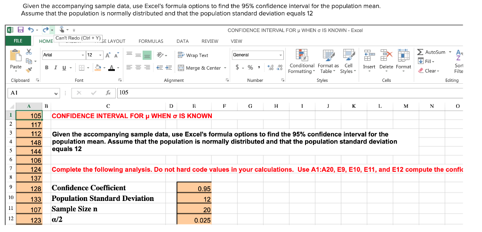Toggle Center alignment for cell text
Screen dimensions: 482x232
coord(139,68)
